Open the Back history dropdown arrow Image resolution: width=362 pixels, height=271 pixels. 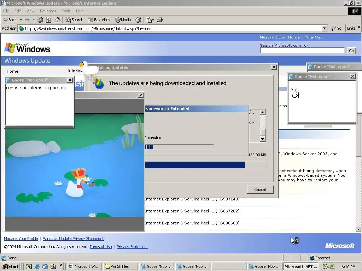coord(21,20)
